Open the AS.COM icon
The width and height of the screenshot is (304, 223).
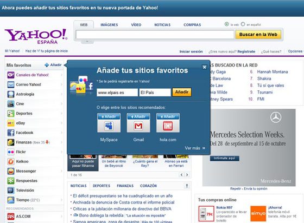point(11,217)
